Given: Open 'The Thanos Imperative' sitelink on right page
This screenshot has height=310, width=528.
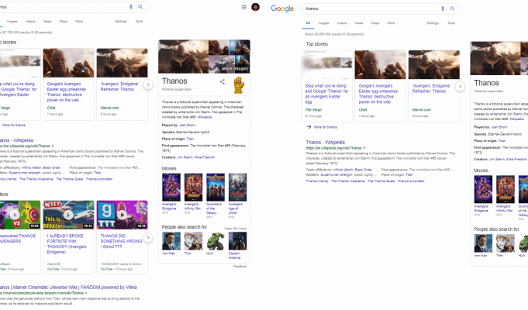Looking at the screenshot, I should (348, 181).
